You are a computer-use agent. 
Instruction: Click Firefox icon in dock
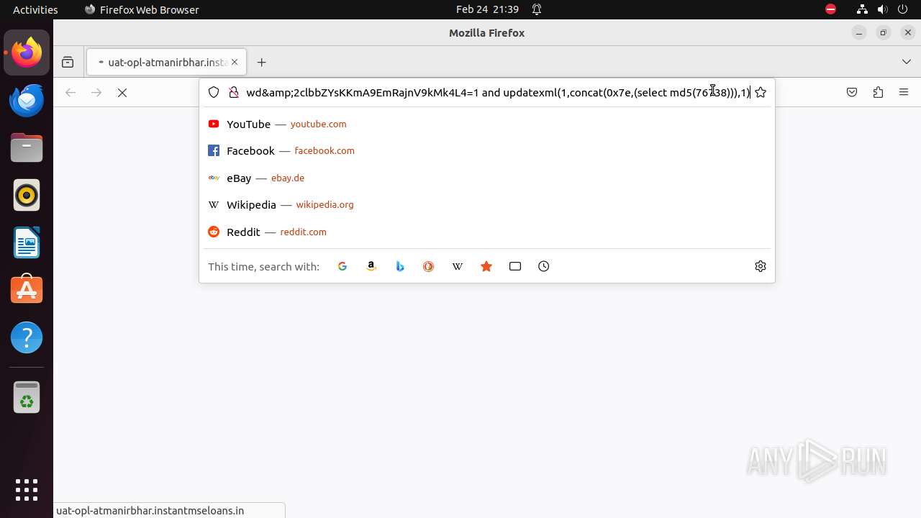[x=27, y=53]
